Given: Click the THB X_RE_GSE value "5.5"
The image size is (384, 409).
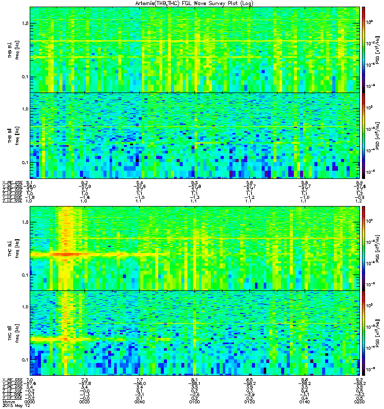Looking at the screenshot, I should [x=195, y=183].
